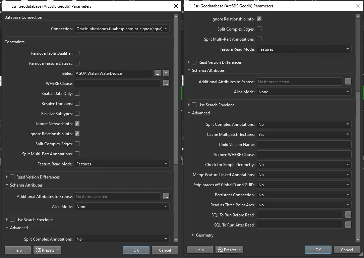Click the Archive WHERE Clause field
The image size is (364, 258).
304,155
